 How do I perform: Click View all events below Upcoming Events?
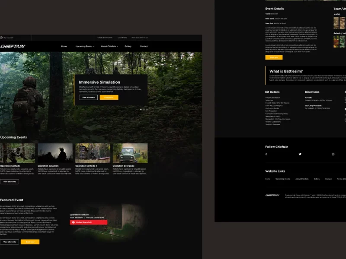tap(10, 182)
